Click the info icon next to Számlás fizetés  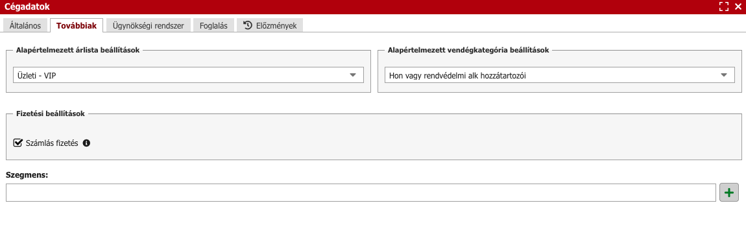click(86, 143)
